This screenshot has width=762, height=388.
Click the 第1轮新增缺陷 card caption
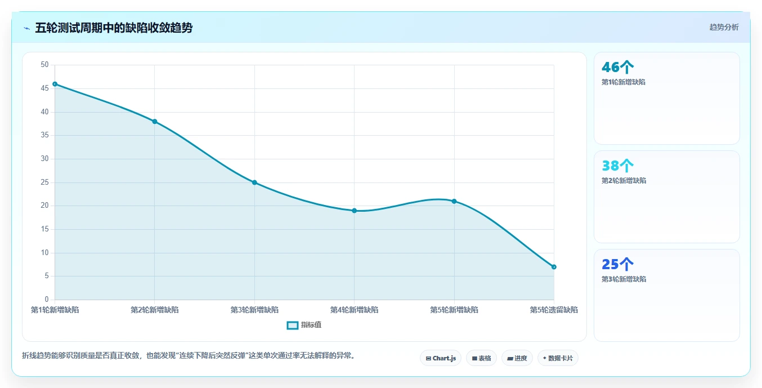pyautogui.click(x=624, y=82)
